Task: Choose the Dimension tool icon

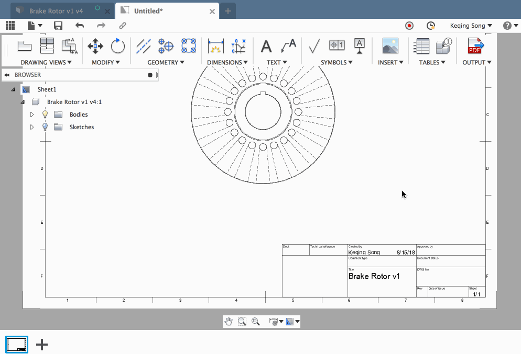Action: pos(215,46)
